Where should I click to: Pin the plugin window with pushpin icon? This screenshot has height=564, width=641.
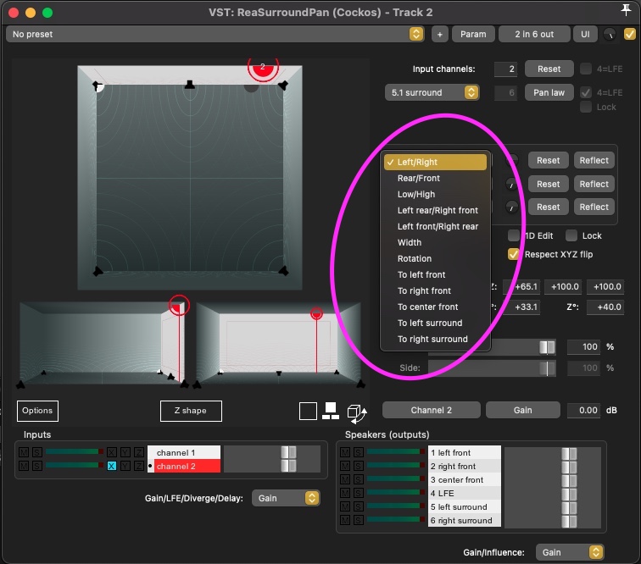click(x=627, y=10)
